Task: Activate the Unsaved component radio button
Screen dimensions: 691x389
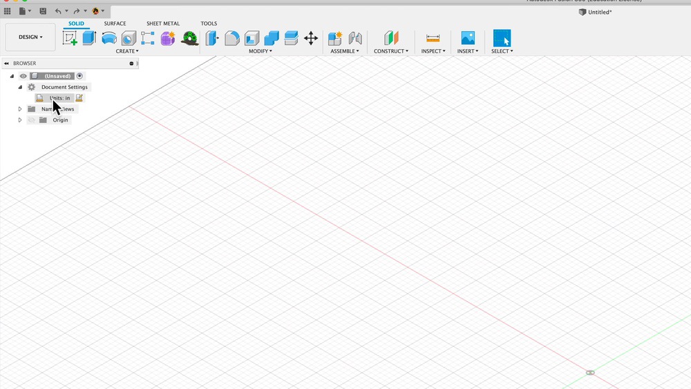Action: (79, 76)
